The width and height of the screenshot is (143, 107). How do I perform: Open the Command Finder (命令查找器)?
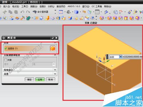[x=40, y=12]
